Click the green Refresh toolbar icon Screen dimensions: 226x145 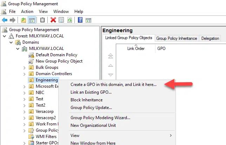(69, 20)
